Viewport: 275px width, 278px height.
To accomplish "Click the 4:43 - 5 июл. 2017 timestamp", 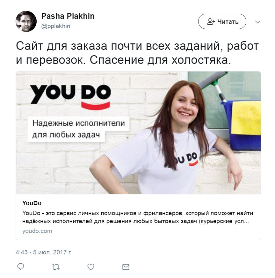I will click(x=44, y=252).
